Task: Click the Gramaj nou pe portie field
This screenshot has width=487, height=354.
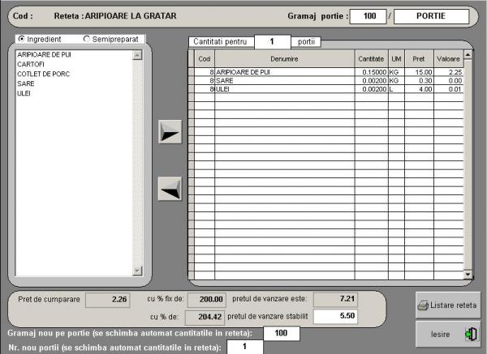Action: click(x=282, y=333)
